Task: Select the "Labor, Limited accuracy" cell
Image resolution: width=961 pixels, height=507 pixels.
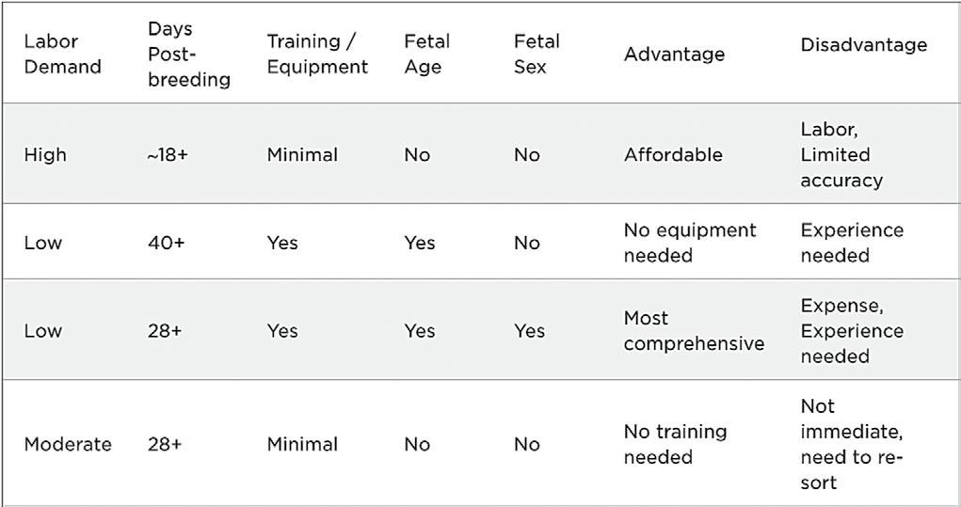Action: click(841, 155)
